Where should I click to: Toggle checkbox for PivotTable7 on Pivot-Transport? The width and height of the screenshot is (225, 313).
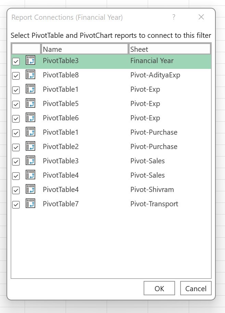click(x=16, y=205)
